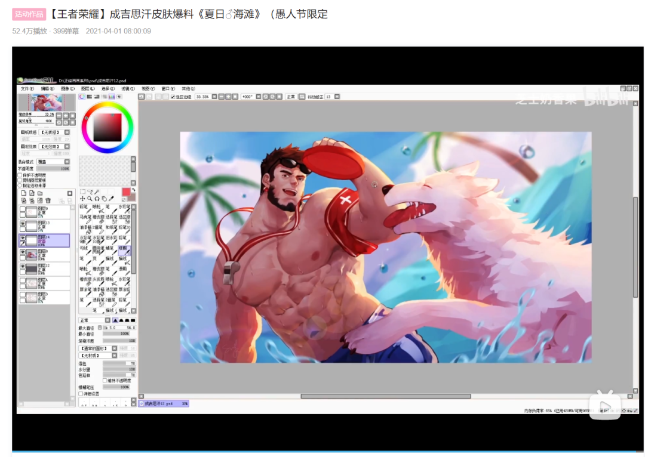Click the navigator thumbnail preview
The image size is (645, 457).
(45, 103)
